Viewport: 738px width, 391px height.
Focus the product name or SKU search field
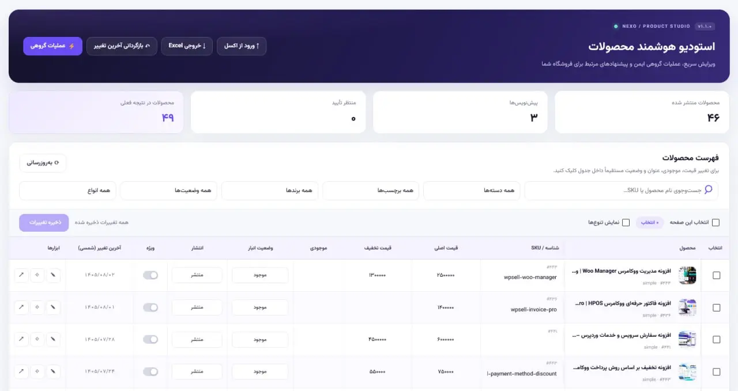point(622,190)
